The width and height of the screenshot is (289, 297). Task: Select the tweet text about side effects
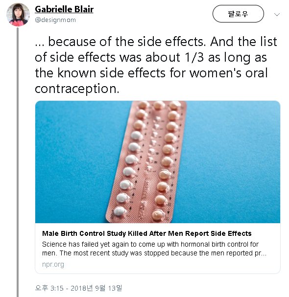tap(156, 65)
